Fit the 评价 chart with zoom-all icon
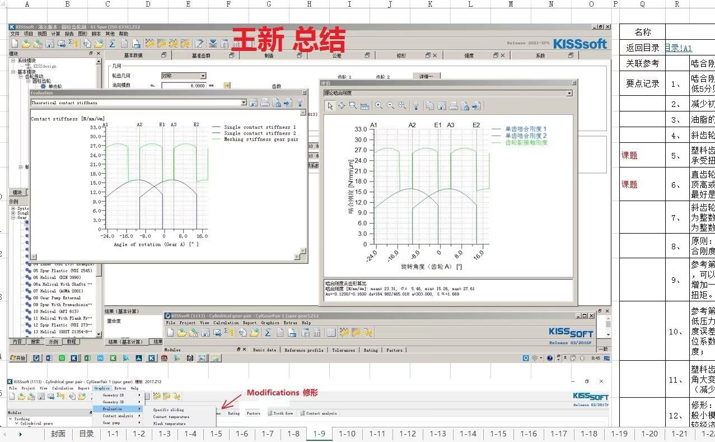 click(x=402, y=105)
